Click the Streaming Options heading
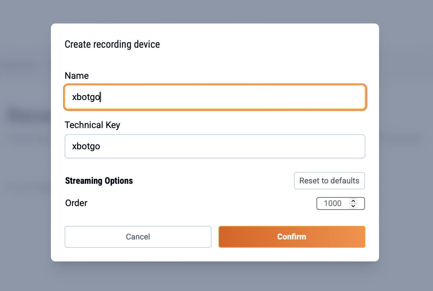The width and height of the screenshot is (433, 291). (99, 181)
